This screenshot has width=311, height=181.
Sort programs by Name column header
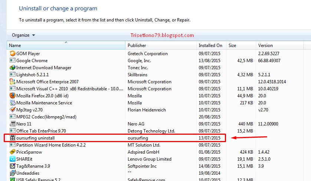click(x=66, y=45)
